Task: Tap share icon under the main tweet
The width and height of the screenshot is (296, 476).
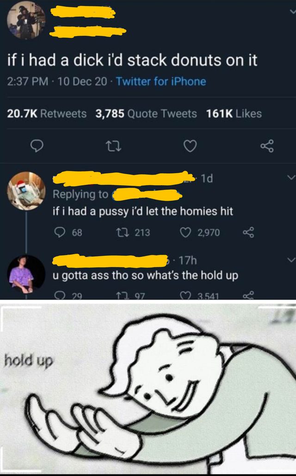Action: (x=267, y=146)
